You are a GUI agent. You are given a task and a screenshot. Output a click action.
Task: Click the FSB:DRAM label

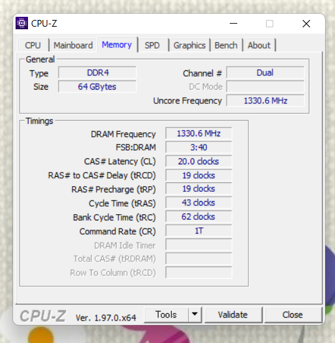point(136,148)
